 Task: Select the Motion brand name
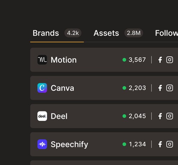point(64,60)
